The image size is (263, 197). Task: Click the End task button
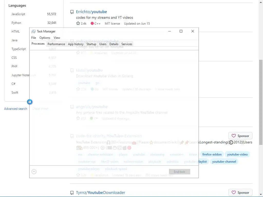coord(180,172)
